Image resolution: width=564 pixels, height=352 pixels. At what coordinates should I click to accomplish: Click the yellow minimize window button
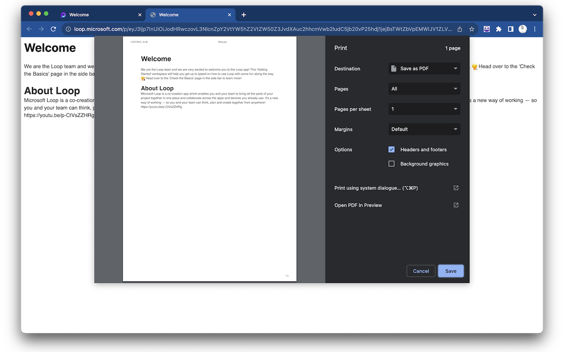39,14
